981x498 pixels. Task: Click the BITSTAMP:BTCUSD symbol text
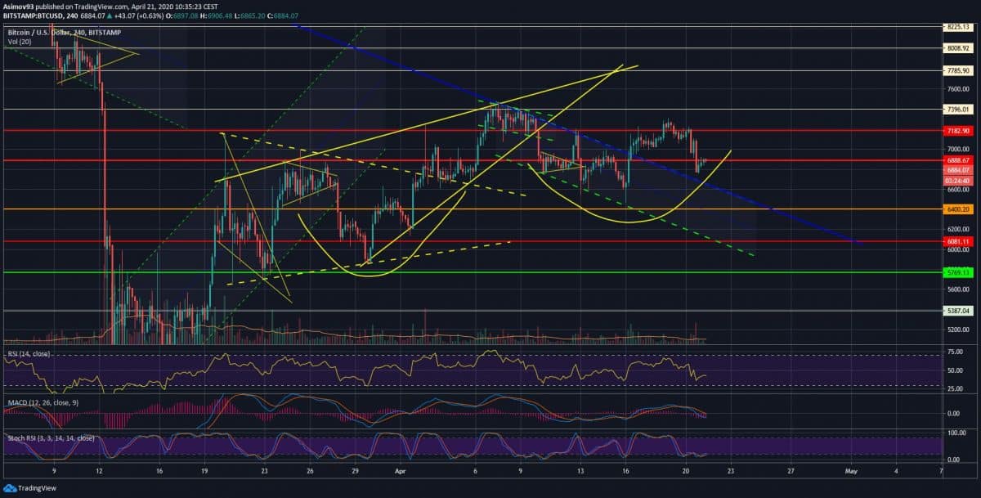pyautogui.click(x=36, y=15)
